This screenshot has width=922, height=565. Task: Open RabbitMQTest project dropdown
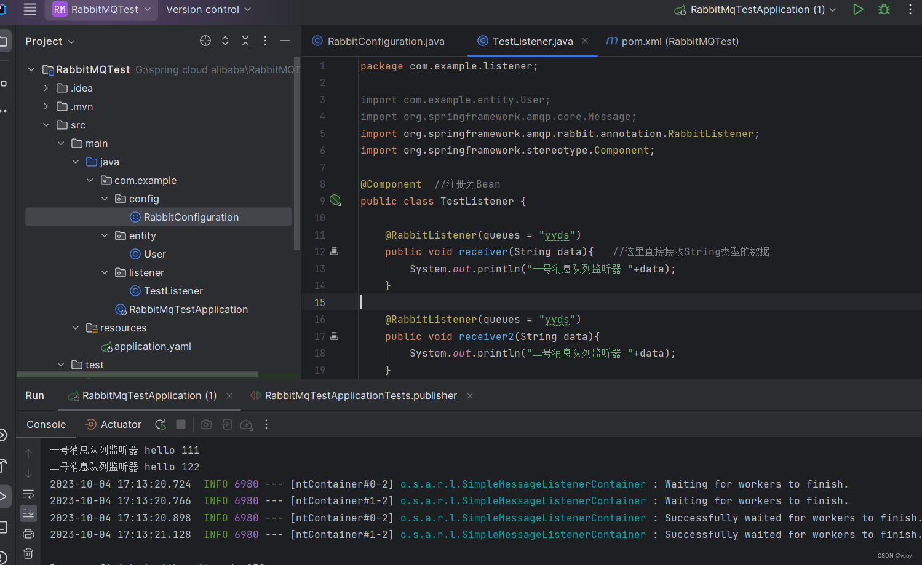(101, 9)
